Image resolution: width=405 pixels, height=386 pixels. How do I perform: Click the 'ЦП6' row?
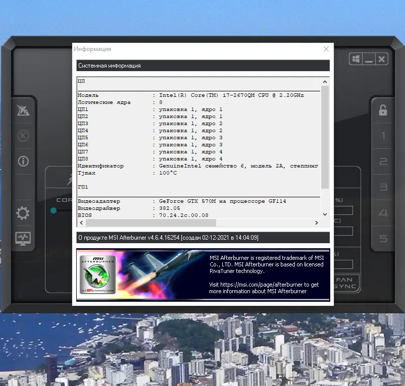click(x=150, y=145)
